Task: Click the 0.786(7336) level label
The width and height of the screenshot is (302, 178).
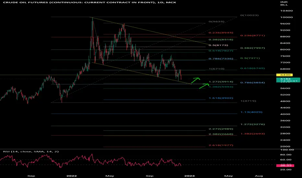Action: tap(221, 59)
